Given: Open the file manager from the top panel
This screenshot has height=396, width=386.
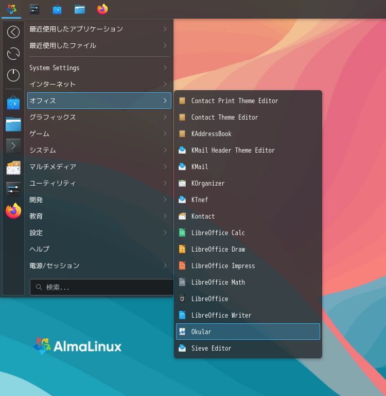Looking at the screenshot, I should [x=80, y=10].
